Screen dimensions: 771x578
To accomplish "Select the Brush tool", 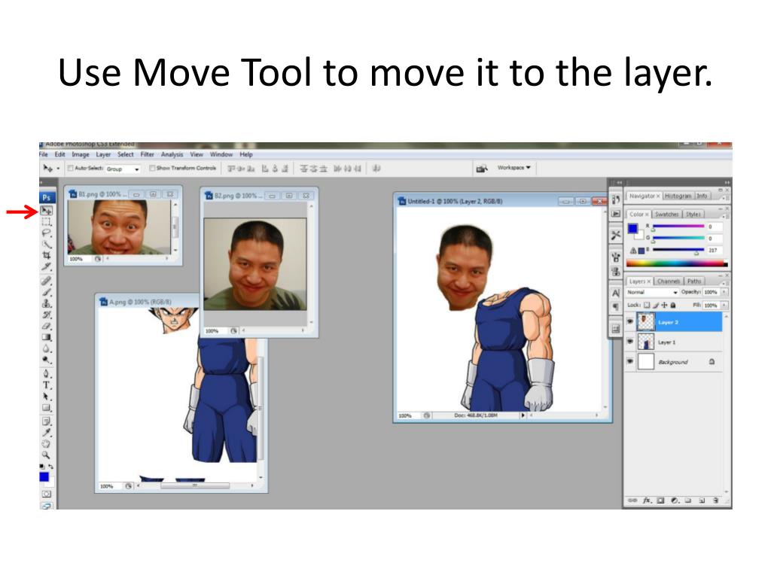I will click(x=46, y=292).
